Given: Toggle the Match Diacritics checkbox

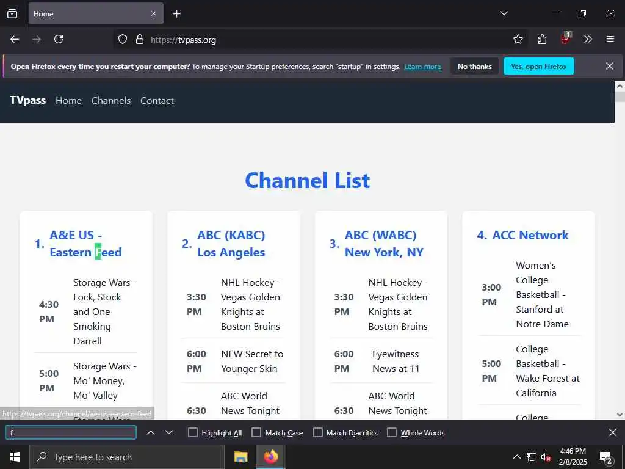Looking at the screenshot, I should click(x=317, y=433).
